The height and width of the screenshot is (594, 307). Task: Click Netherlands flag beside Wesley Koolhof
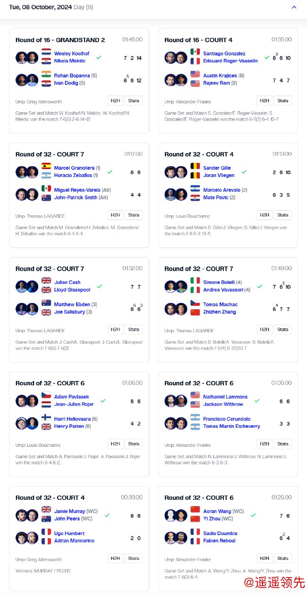(x=46, y=53)
